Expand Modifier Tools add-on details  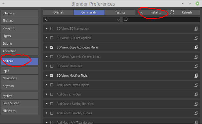(47, 75)
